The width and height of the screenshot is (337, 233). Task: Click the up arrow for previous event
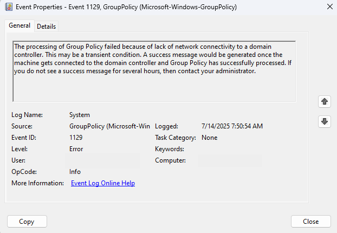click(325, 101)
